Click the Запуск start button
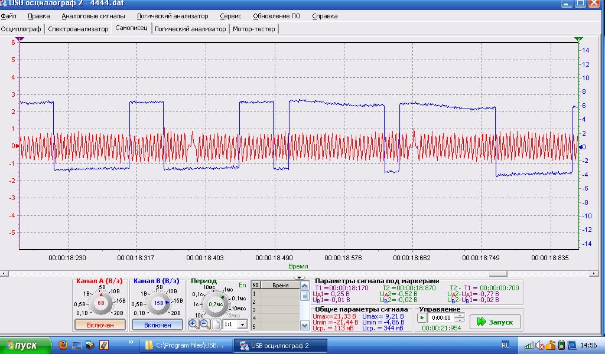The height and width of the screenshot is (354, 605). [496, 322]
